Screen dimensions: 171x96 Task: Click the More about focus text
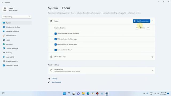(60, 57)
